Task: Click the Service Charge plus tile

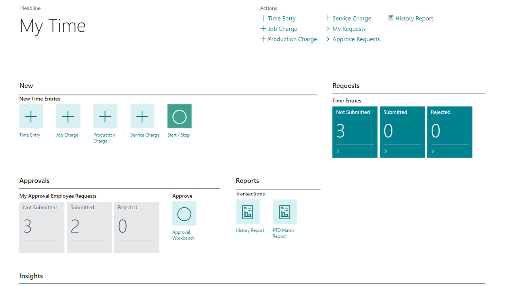Action: pyautogui.click(x=142, y=116)
